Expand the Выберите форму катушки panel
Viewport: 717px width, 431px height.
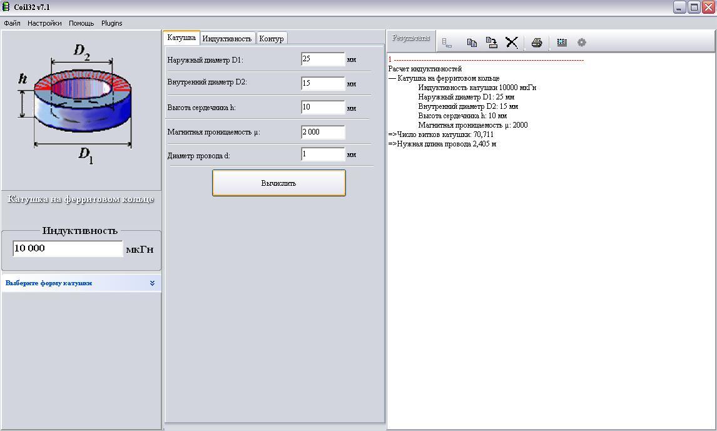click(x=81, y=283)
